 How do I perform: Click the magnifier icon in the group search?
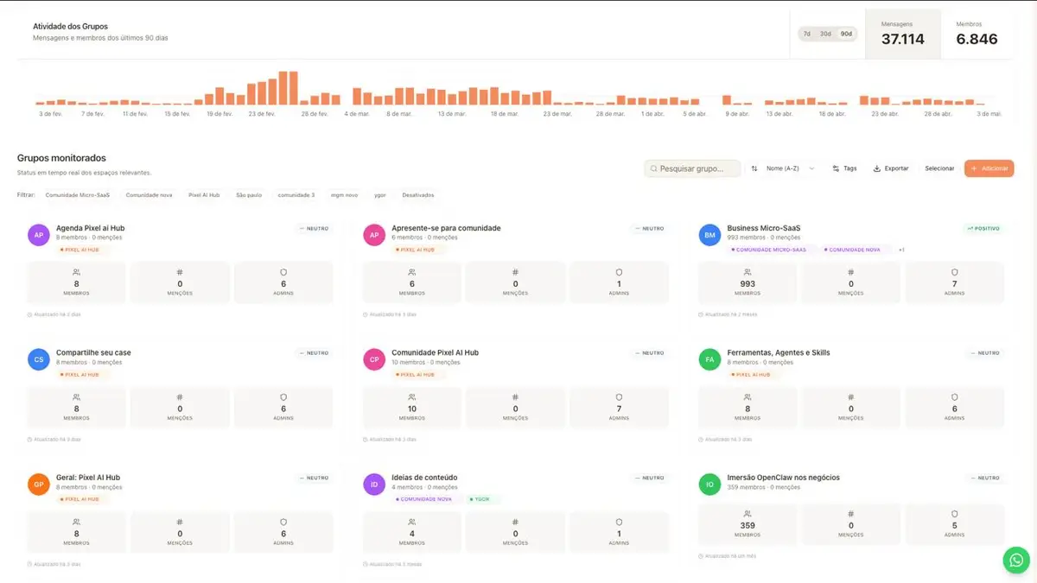point(654,168)
